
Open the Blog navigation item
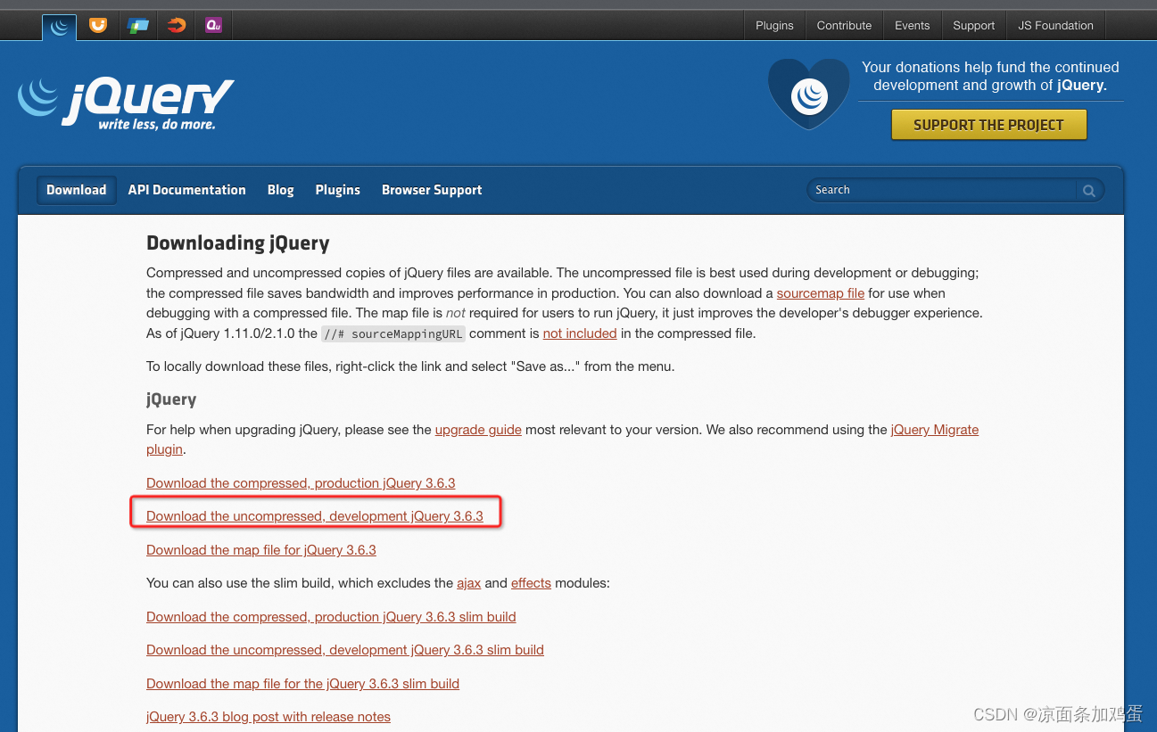click(x=280, y=190)
